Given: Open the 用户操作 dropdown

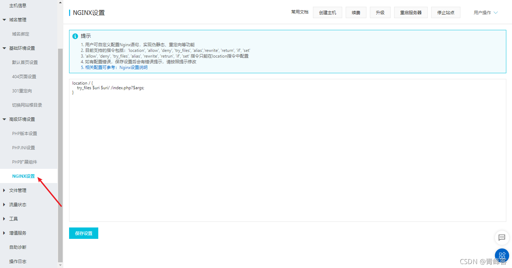Looking at the screenshot, I should click(486, 12).
